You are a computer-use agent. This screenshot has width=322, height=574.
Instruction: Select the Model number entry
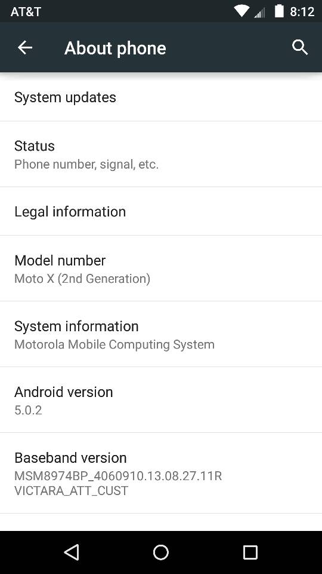[161, 268]
